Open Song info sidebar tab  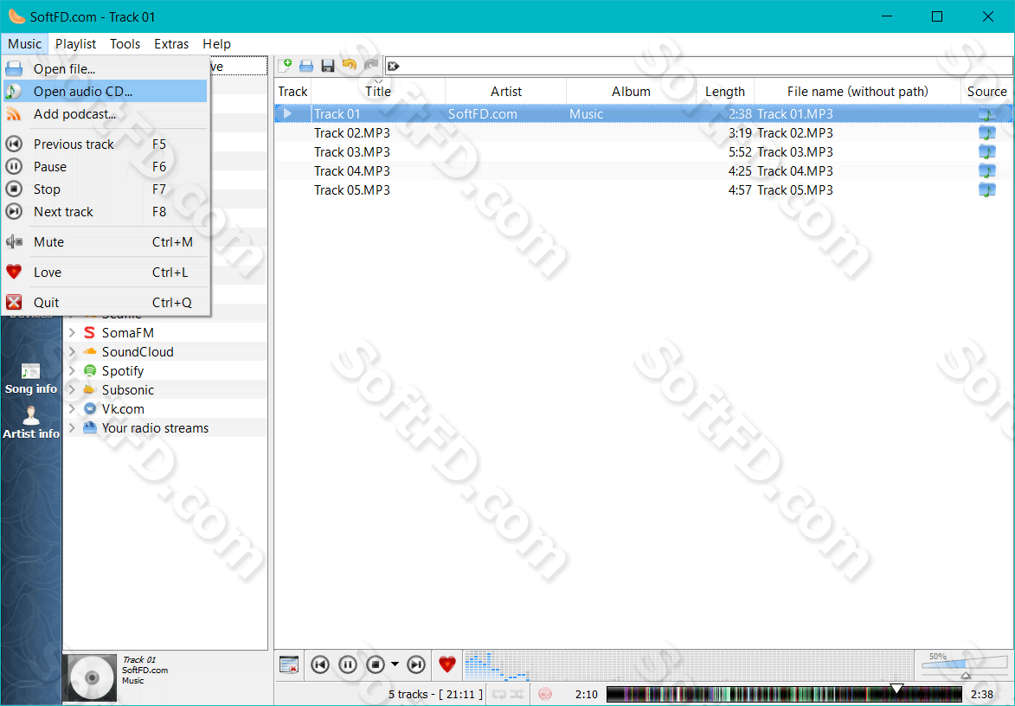pos(31,379)
